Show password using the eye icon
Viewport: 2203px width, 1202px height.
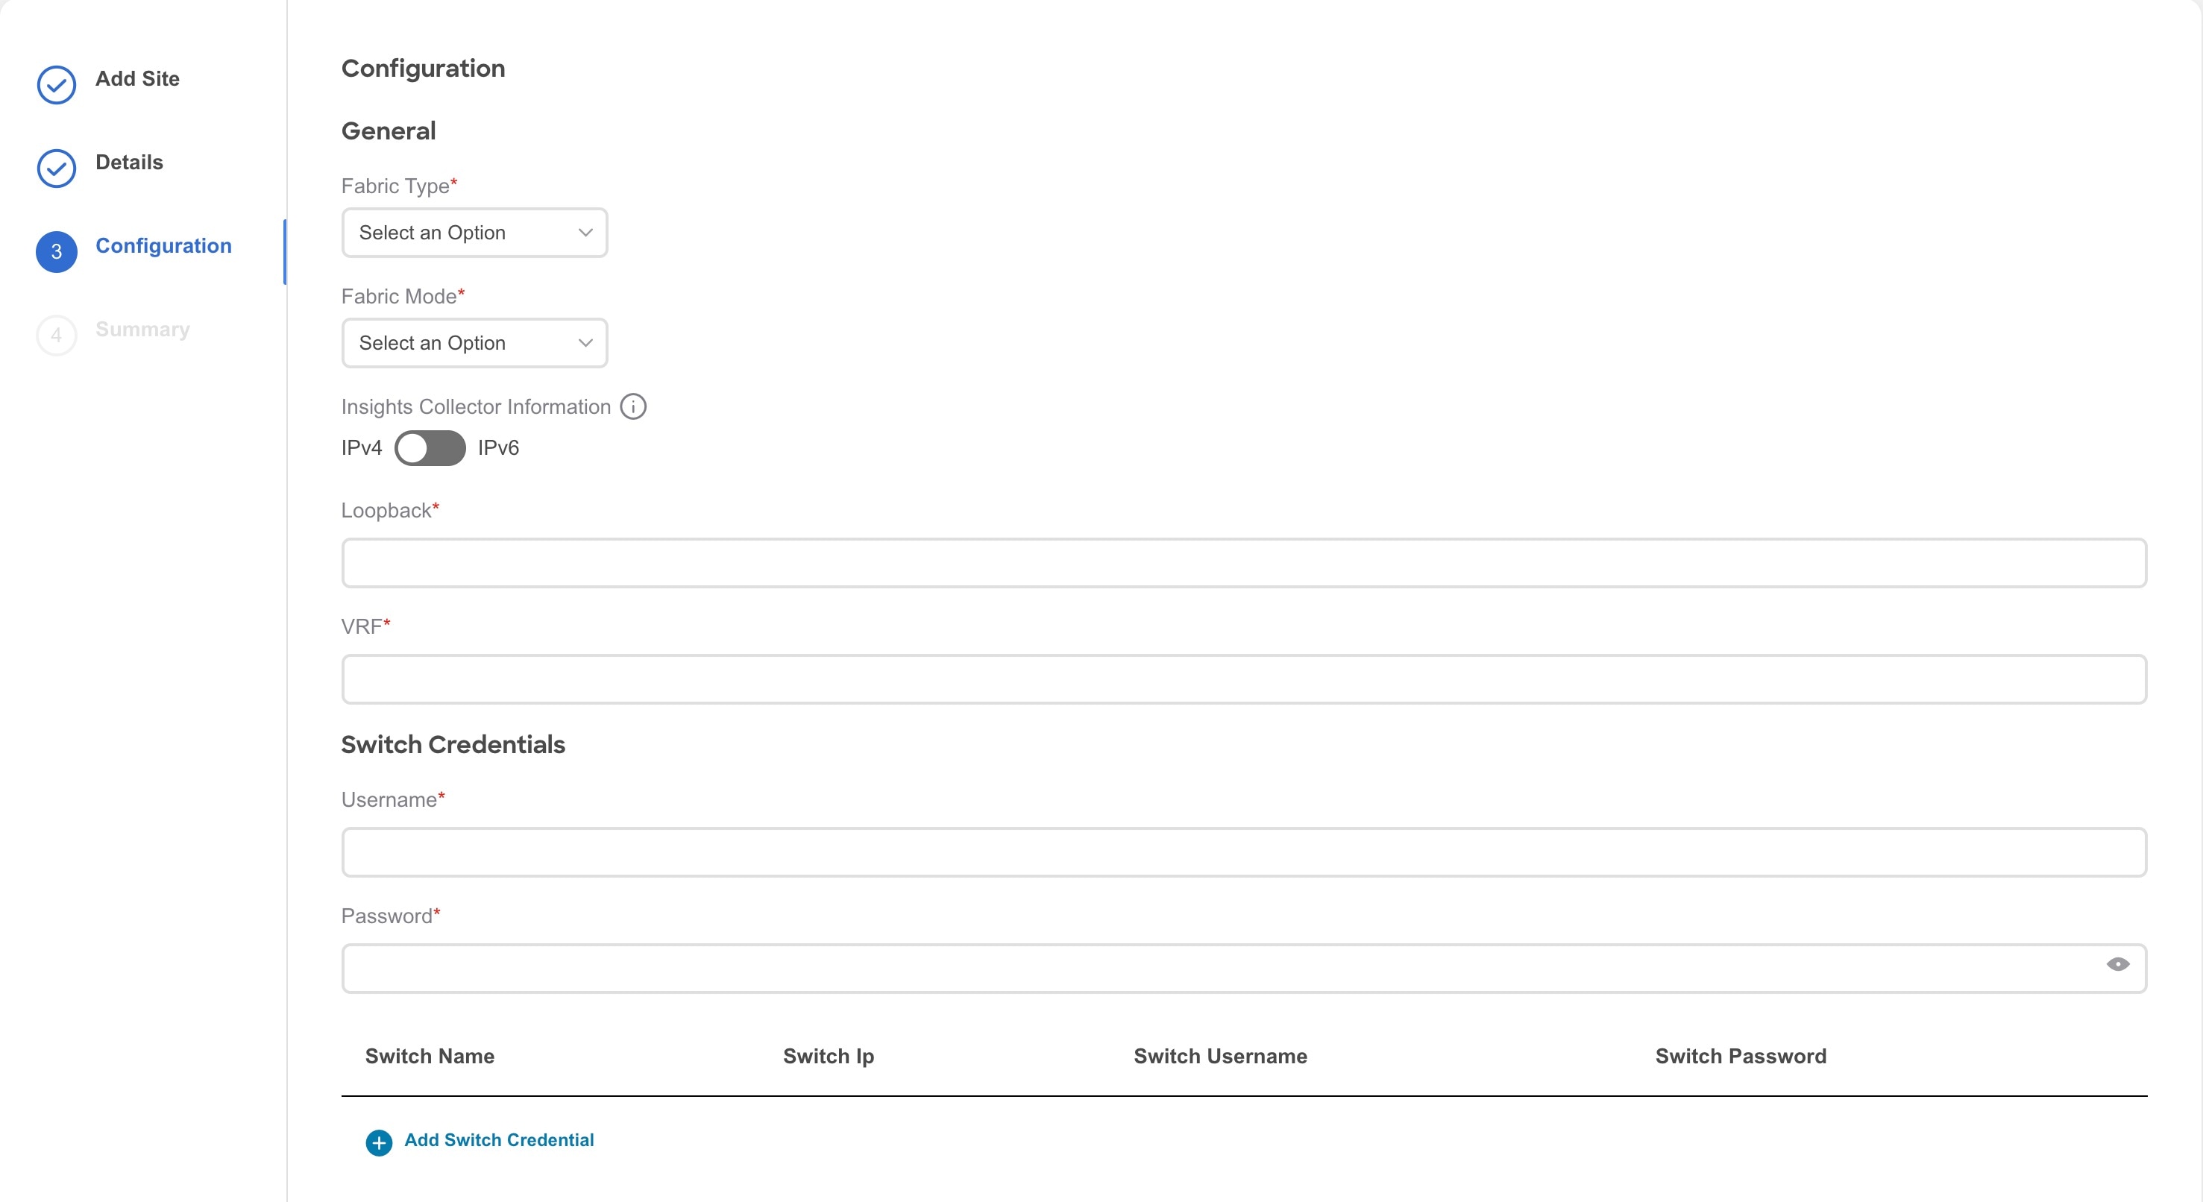coord(2117,964)
